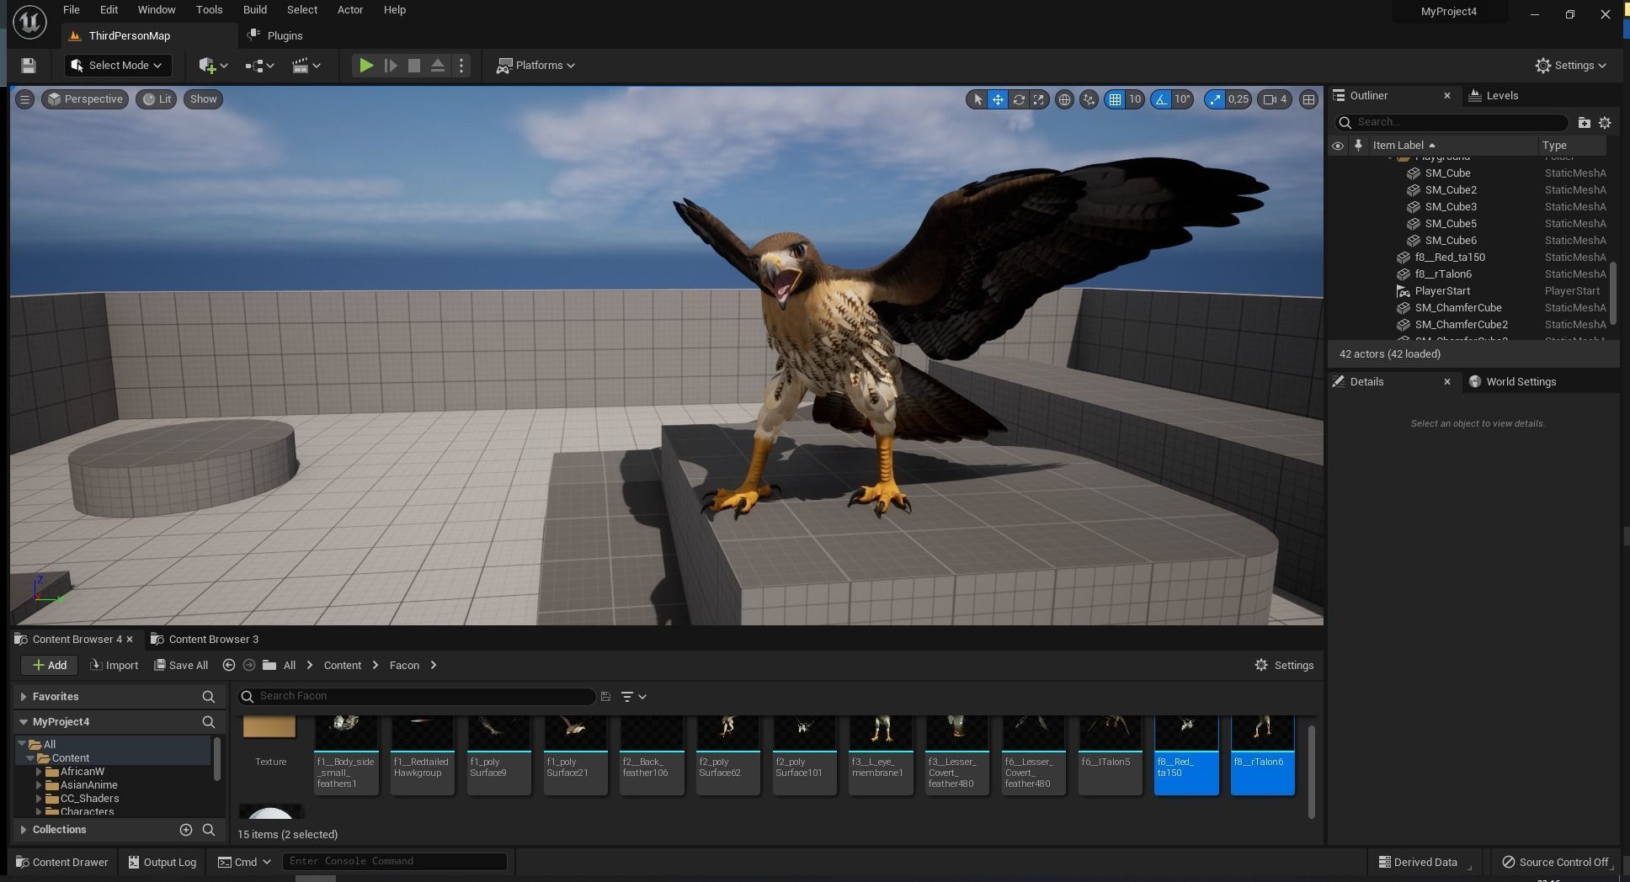Open the viewport Show flags menu
1630x882 pixels.
coord(203,99)
